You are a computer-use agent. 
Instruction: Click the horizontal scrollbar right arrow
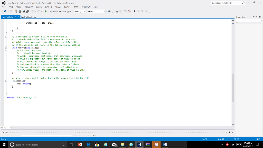pyautogui.click(x=230, y=128)
